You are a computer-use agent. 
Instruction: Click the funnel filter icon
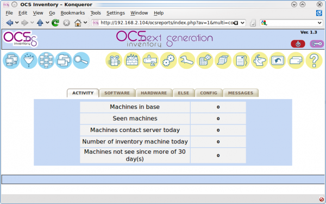coord(29,61)
